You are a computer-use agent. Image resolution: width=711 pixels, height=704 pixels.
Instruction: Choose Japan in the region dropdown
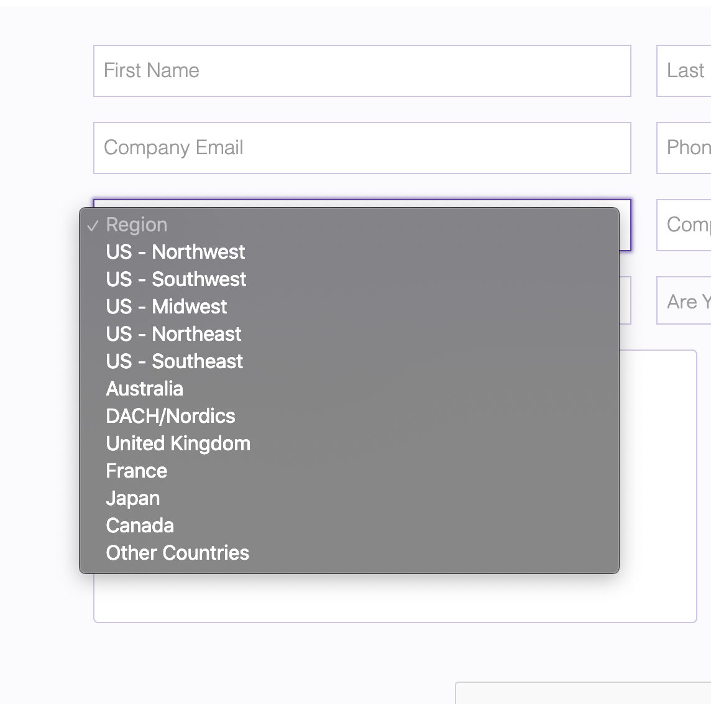click(x=133, y=498)
